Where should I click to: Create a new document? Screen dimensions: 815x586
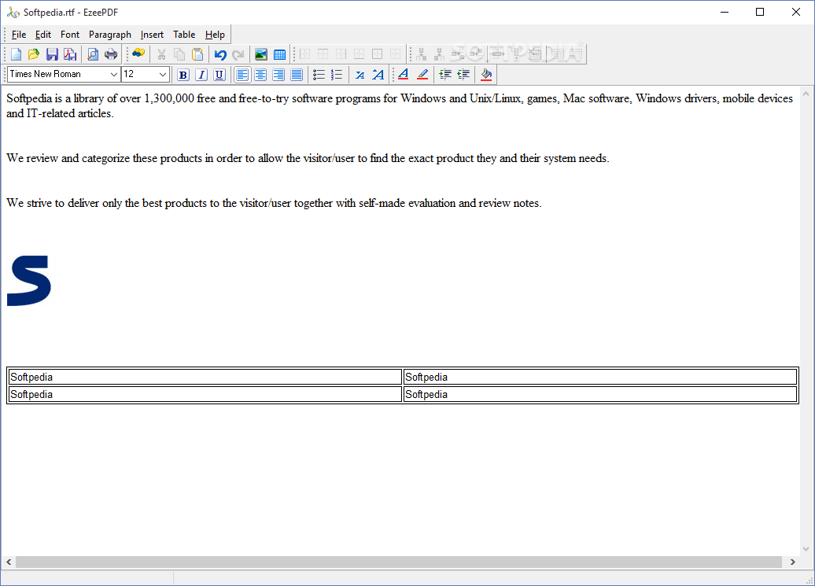click(x=16, y=54)
